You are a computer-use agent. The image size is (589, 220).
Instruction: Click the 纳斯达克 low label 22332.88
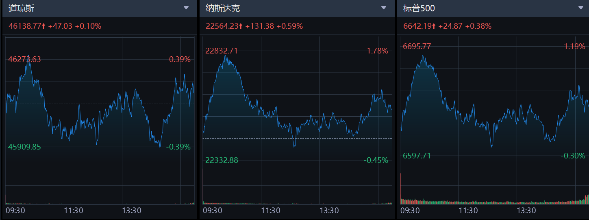[222, 160]
